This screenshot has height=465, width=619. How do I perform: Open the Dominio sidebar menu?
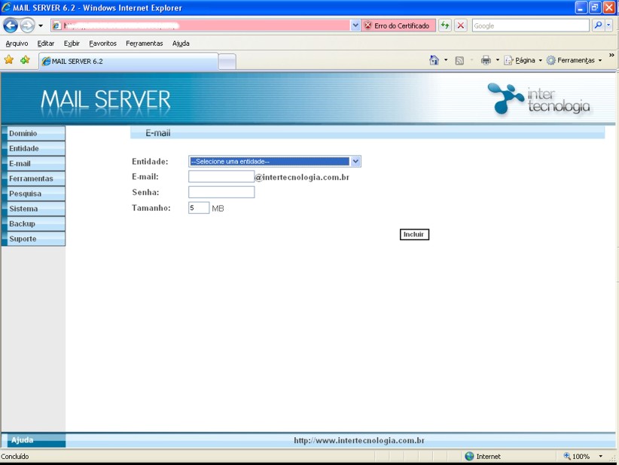tap(34, 133)
